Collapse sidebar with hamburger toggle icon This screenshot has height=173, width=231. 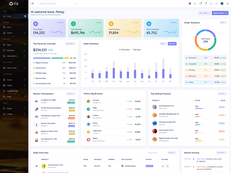point(33,3)
